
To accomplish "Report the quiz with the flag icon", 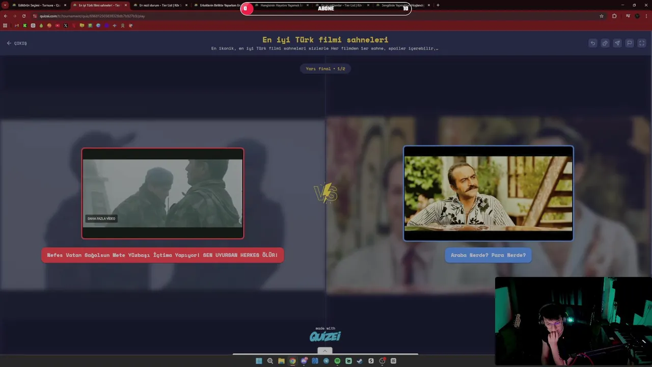I will pyautogui.click(x=630, y=43).
